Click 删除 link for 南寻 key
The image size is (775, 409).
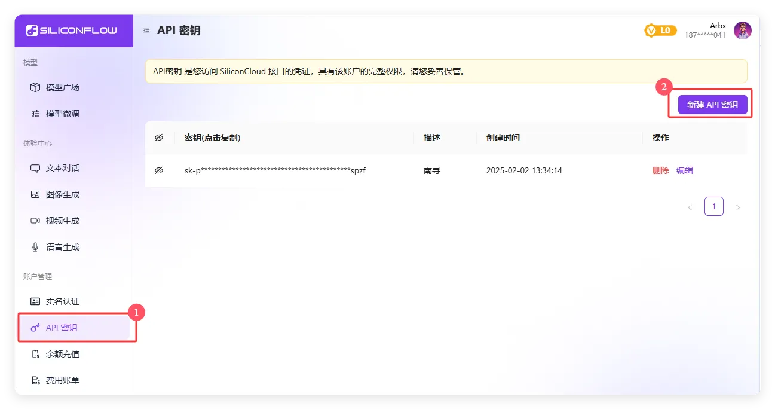660,170
